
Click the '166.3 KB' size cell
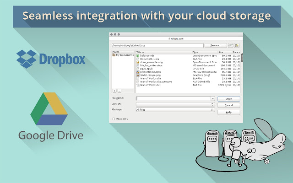(226, 65)
